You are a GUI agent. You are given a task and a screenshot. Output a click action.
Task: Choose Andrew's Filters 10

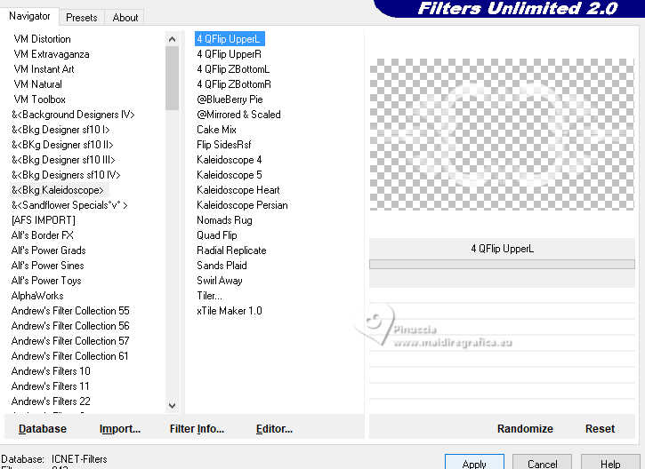click(x=51, y=371)
